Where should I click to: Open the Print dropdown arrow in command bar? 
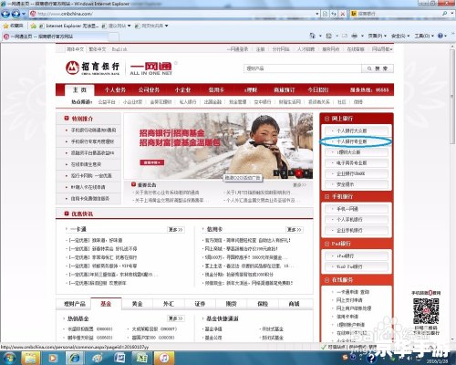362,36
